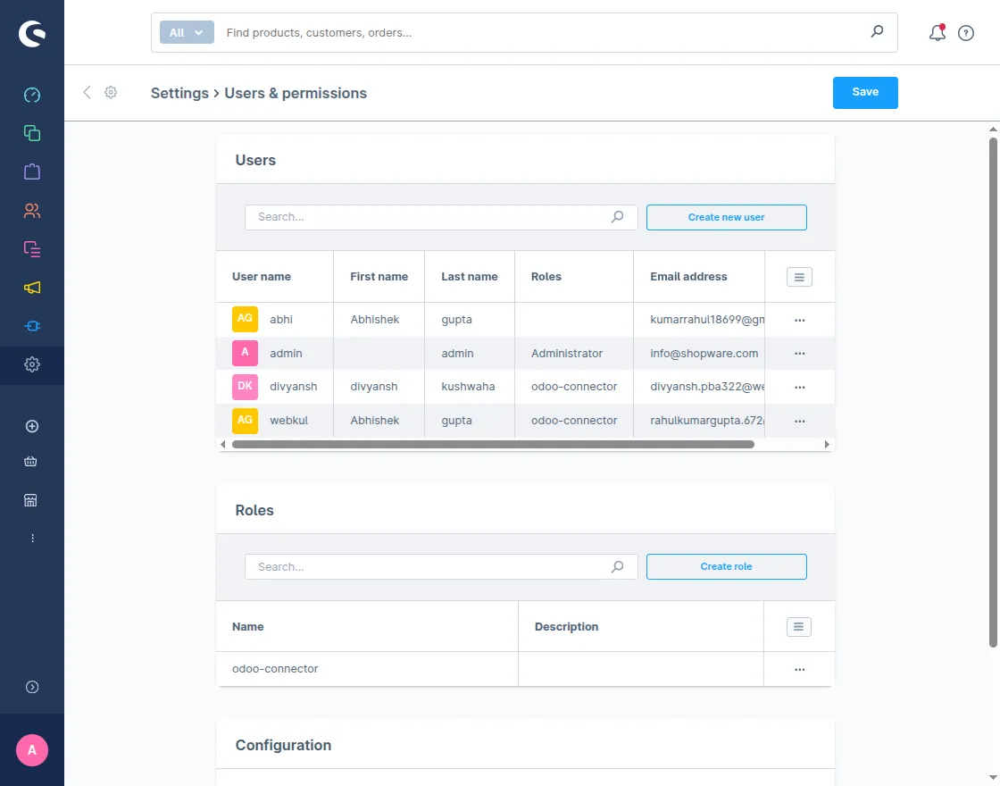
Task: Open the Marketing megaphone icon
Action: click(32, 288)
